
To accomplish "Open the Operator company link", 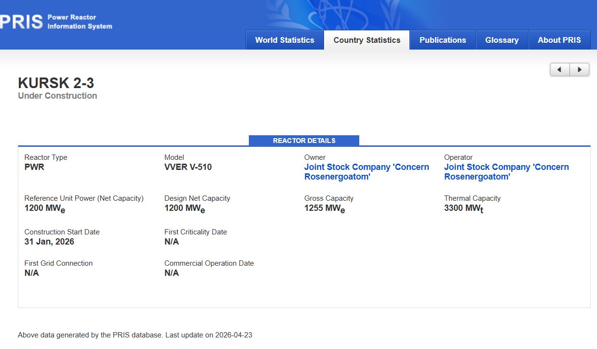I will (506, 172).
